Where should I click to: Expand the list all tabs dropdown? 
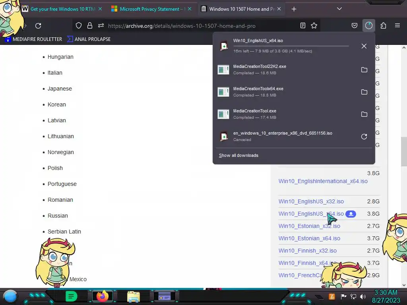tap(339, 9)
